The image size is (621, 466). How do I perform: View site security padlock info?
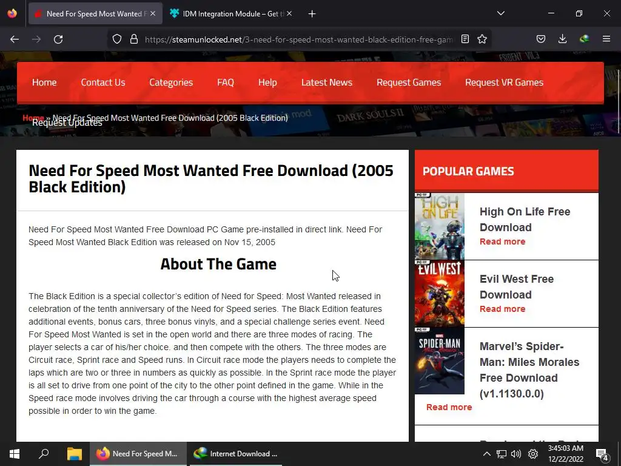click(134, 39)
